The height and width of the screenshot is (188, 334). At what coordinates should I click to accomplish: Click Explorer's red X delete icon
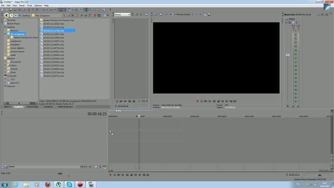tap(73, 15)
